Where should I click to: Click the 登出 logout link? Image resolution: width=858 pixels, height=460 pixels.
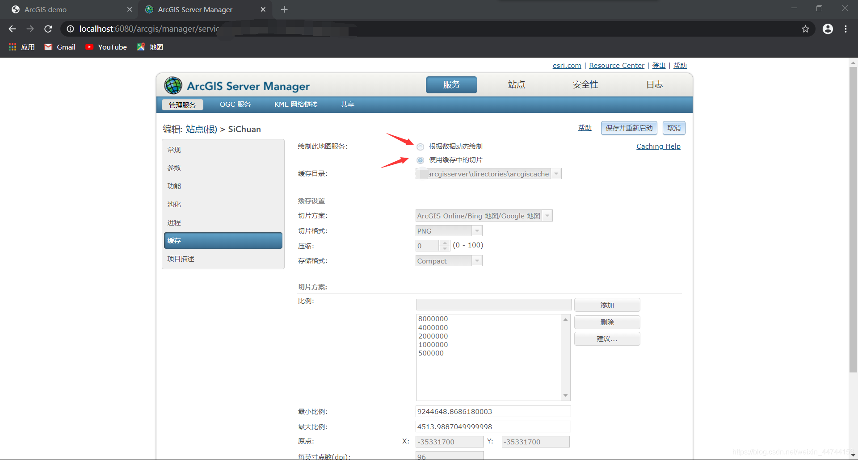(659, 66)
